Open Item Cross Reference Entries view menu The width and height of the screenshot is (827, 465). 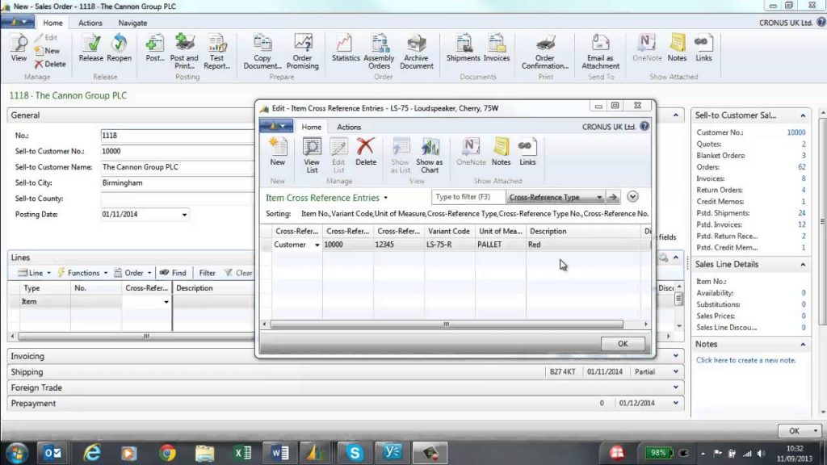385,198
